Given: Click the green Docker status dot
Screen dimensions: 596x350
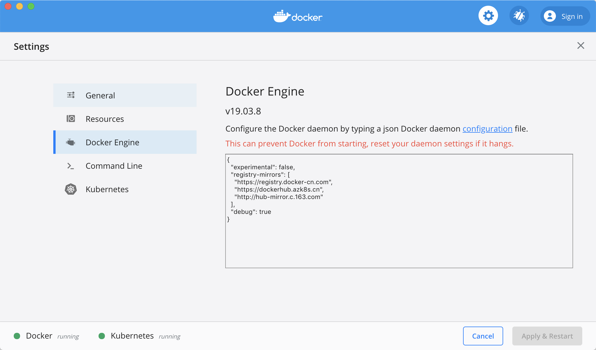Looking at the screenshot, I should (x=17, y=336).
